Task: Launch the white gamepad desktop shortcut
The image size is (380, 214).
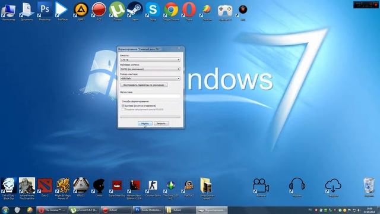Action: 225,11
